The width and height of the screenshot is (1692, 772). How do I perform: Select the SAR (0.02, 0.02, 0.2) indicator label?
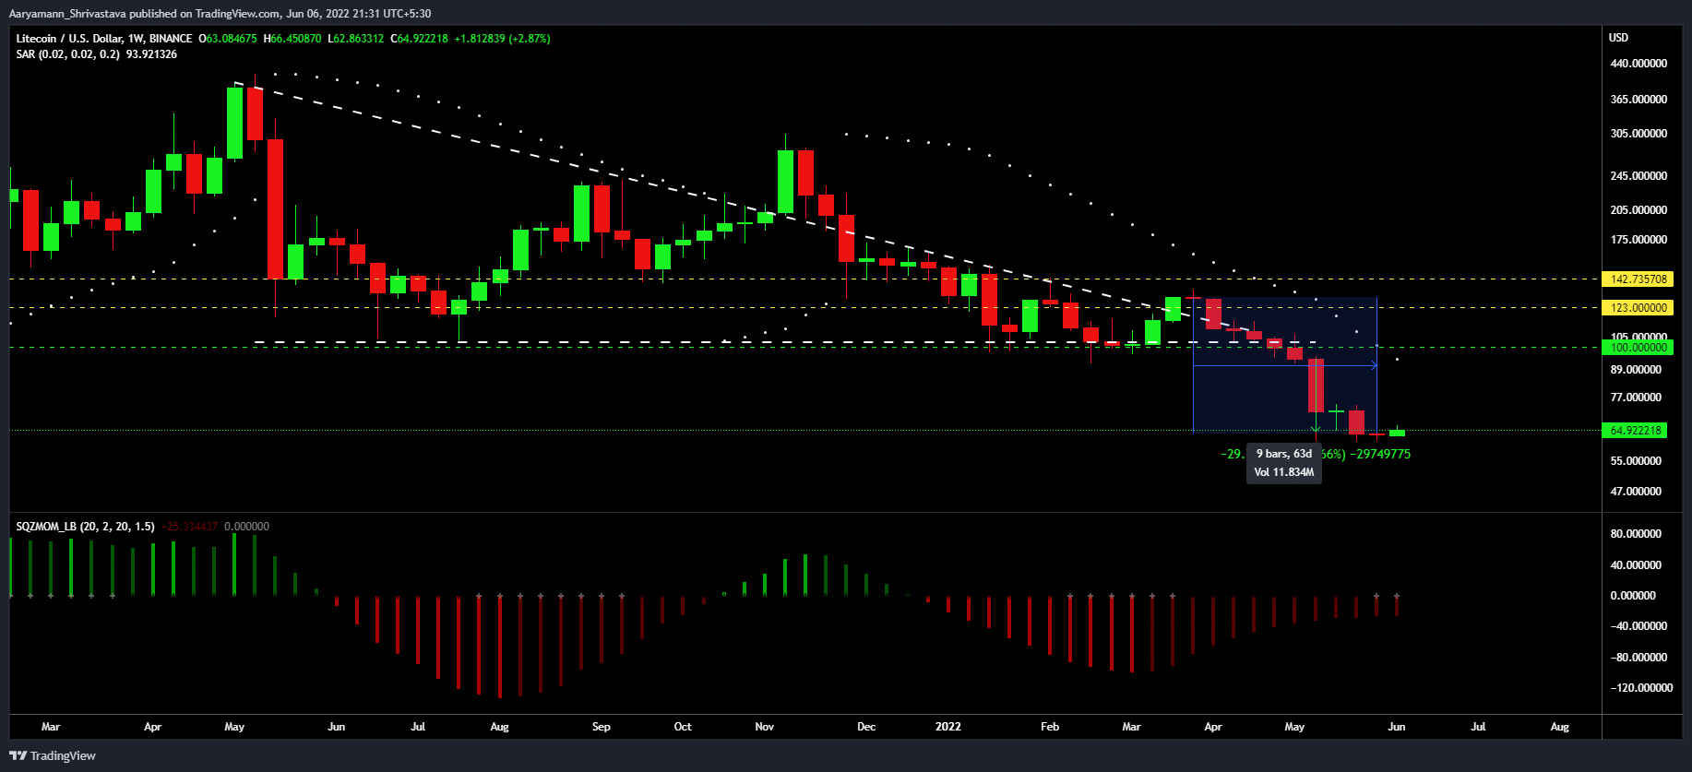[68, 54]
